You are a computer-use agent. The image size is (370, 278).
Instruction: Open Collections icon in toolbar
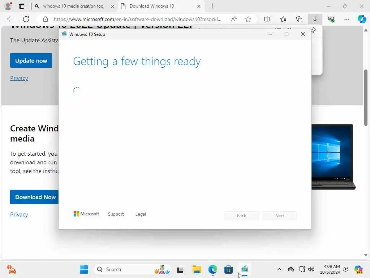point(299,19)
